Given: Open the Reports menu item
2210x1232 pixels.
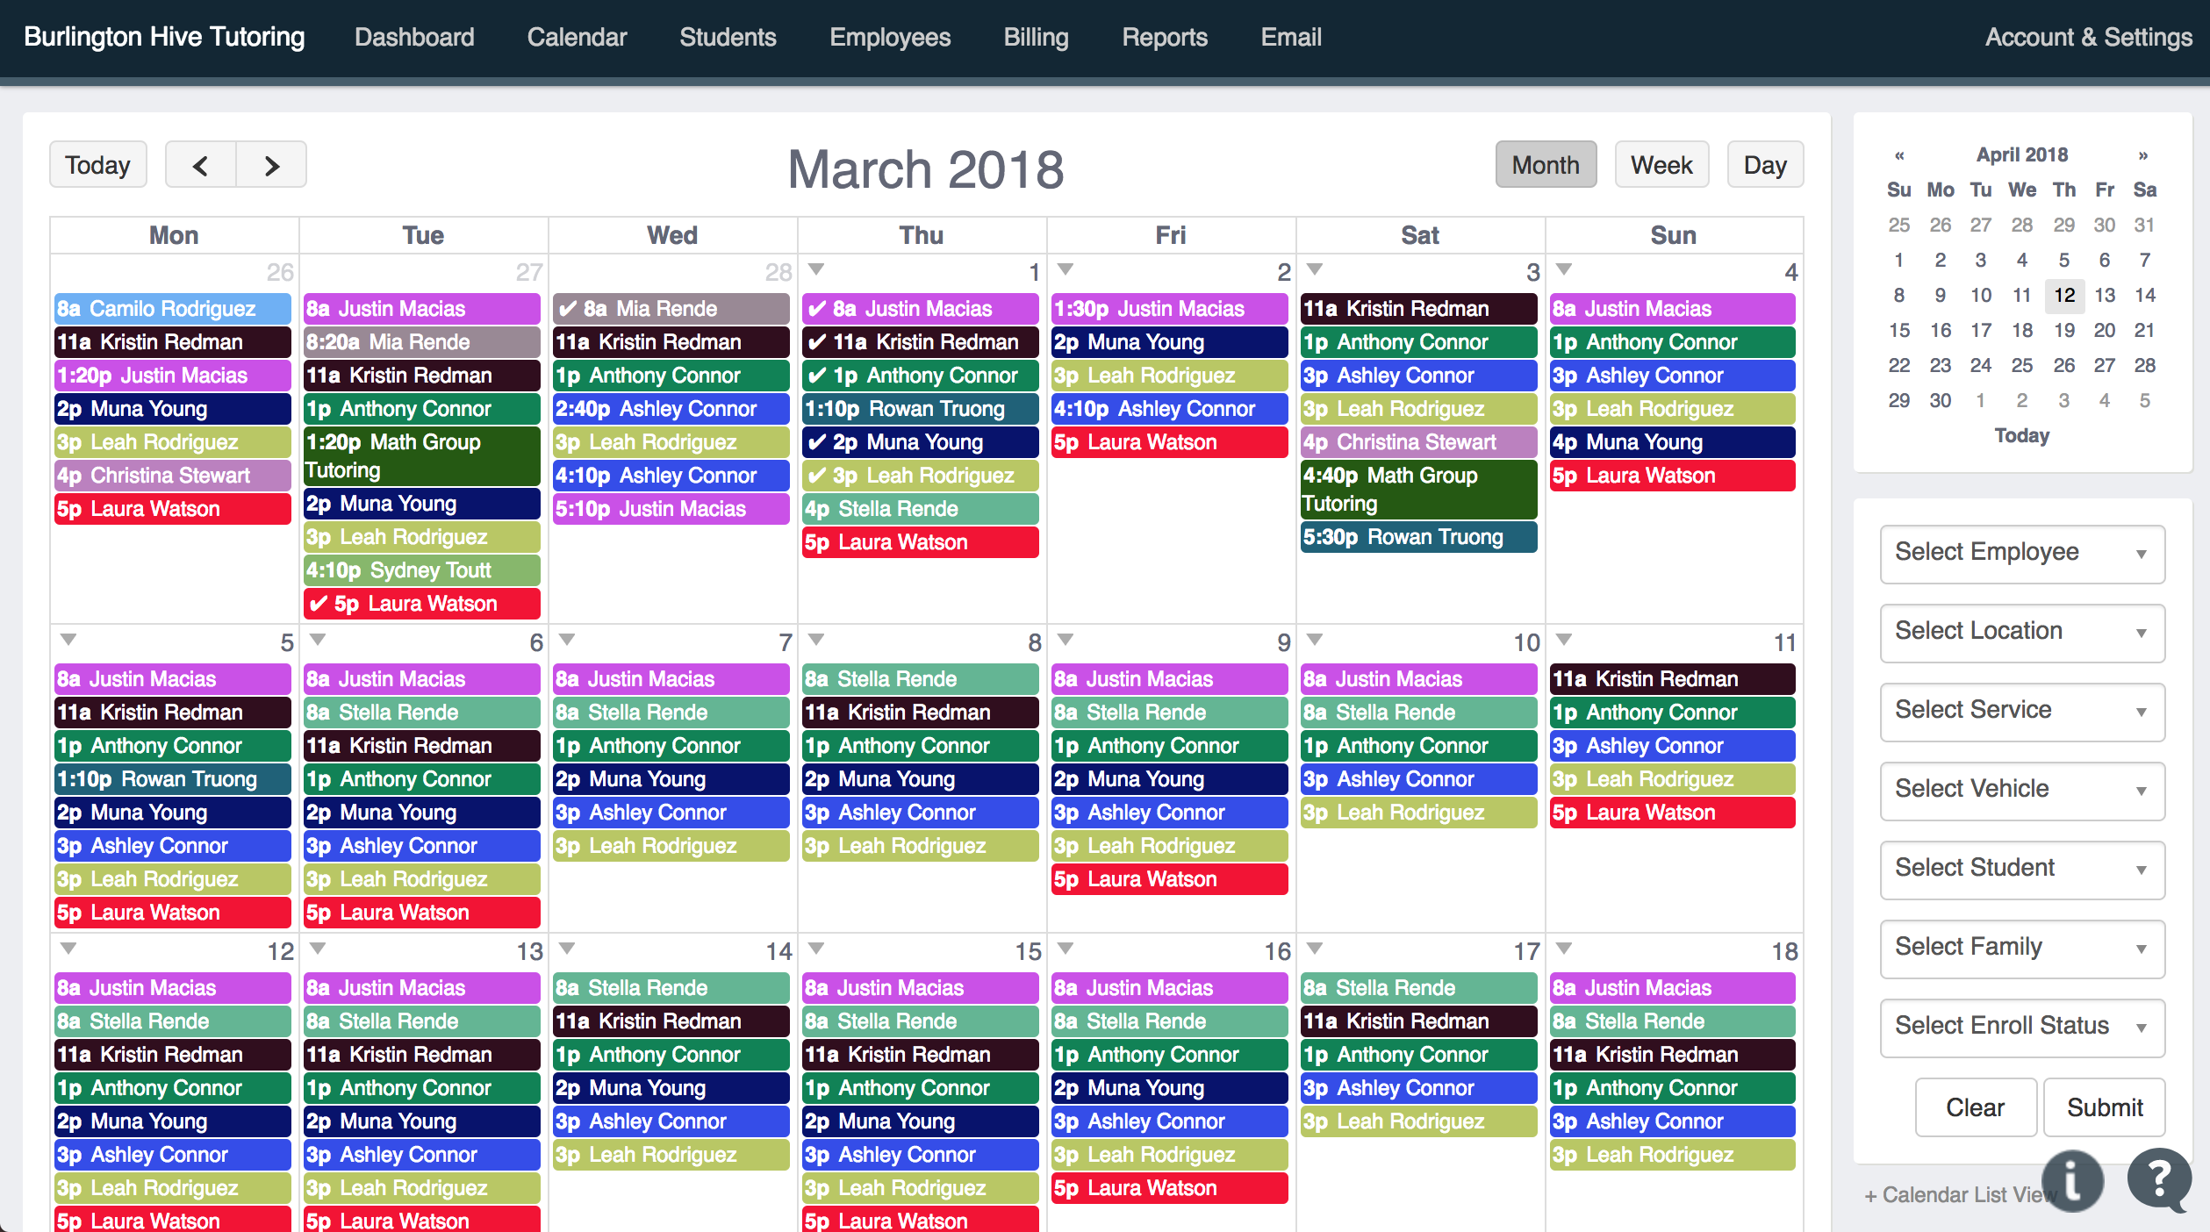Looking at the screenshot, I should pos(1165,37).
